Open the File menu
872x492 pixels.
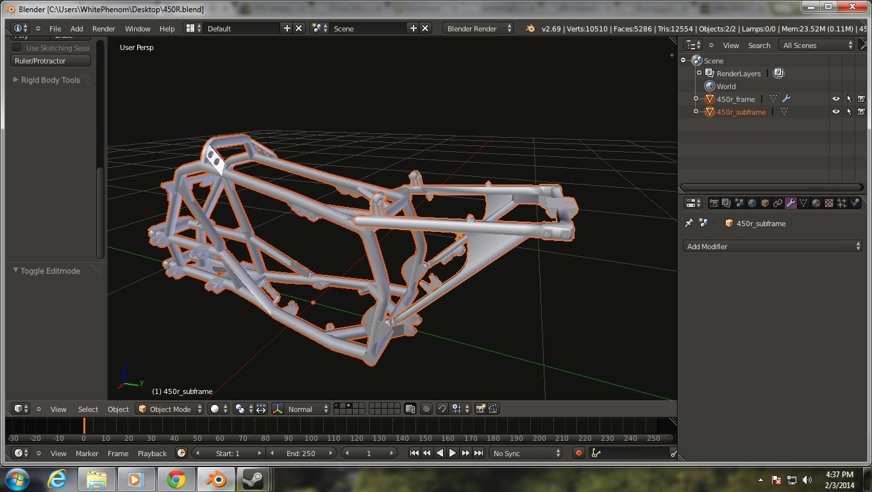click(x=55, y=28)
